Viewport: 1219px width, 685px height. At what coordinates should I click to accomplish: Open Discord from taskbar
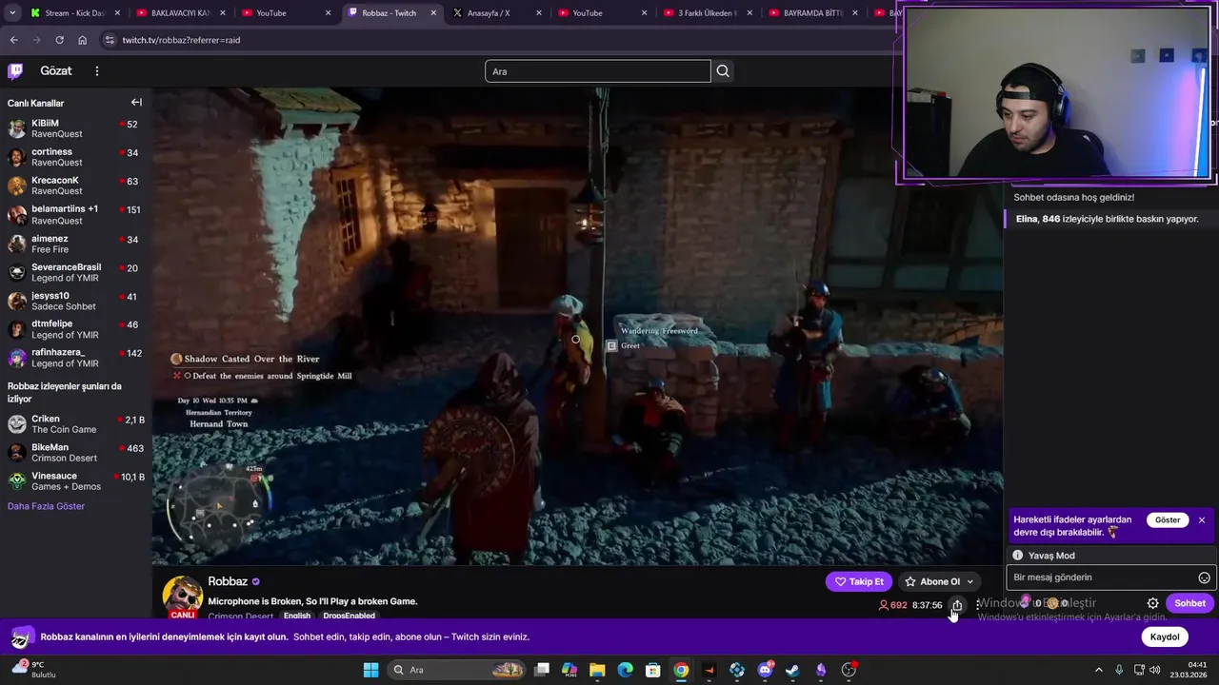(765, 670)
